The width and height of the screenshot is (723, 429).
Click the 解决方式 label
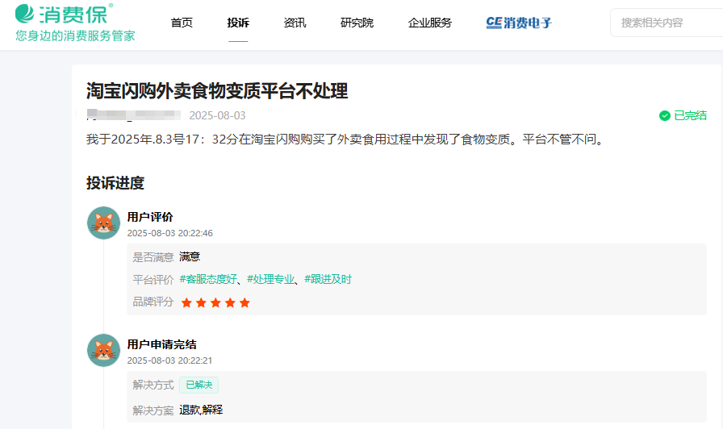pos(153,385)
